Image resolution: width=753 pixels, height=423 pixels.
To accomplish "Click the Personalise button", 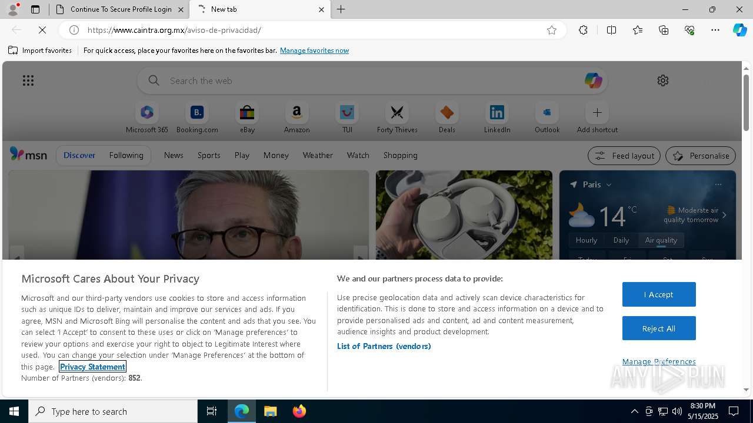I will coord(701,156).
